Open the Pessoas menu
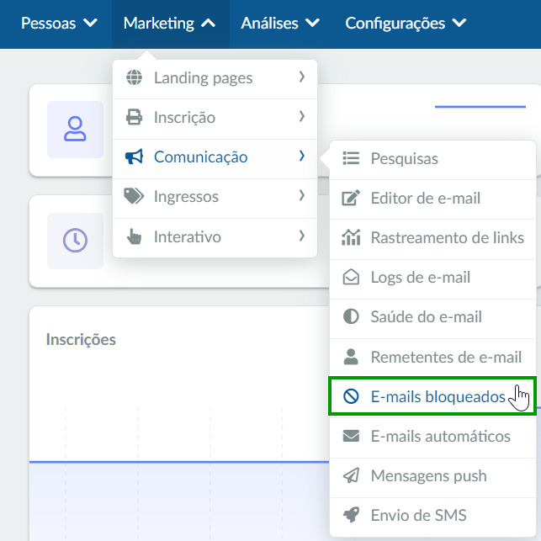 pos(59,23)
